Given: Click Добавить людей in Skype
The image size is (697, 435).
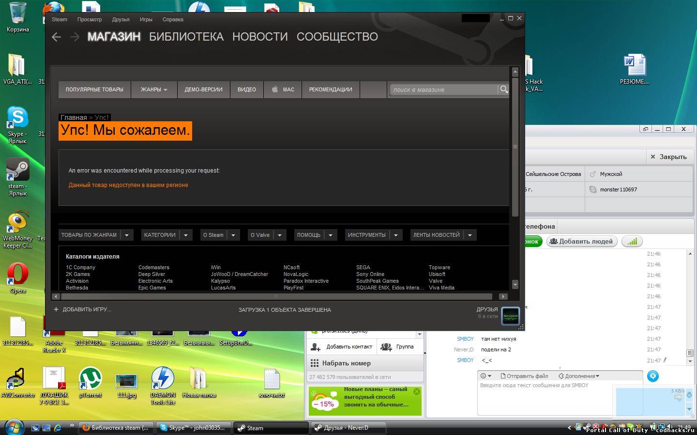Looking at the screenshot, I should (582, 241).
